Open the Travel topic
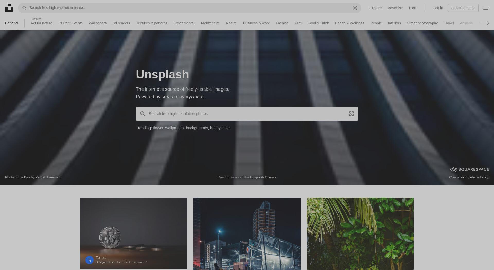 449,23
